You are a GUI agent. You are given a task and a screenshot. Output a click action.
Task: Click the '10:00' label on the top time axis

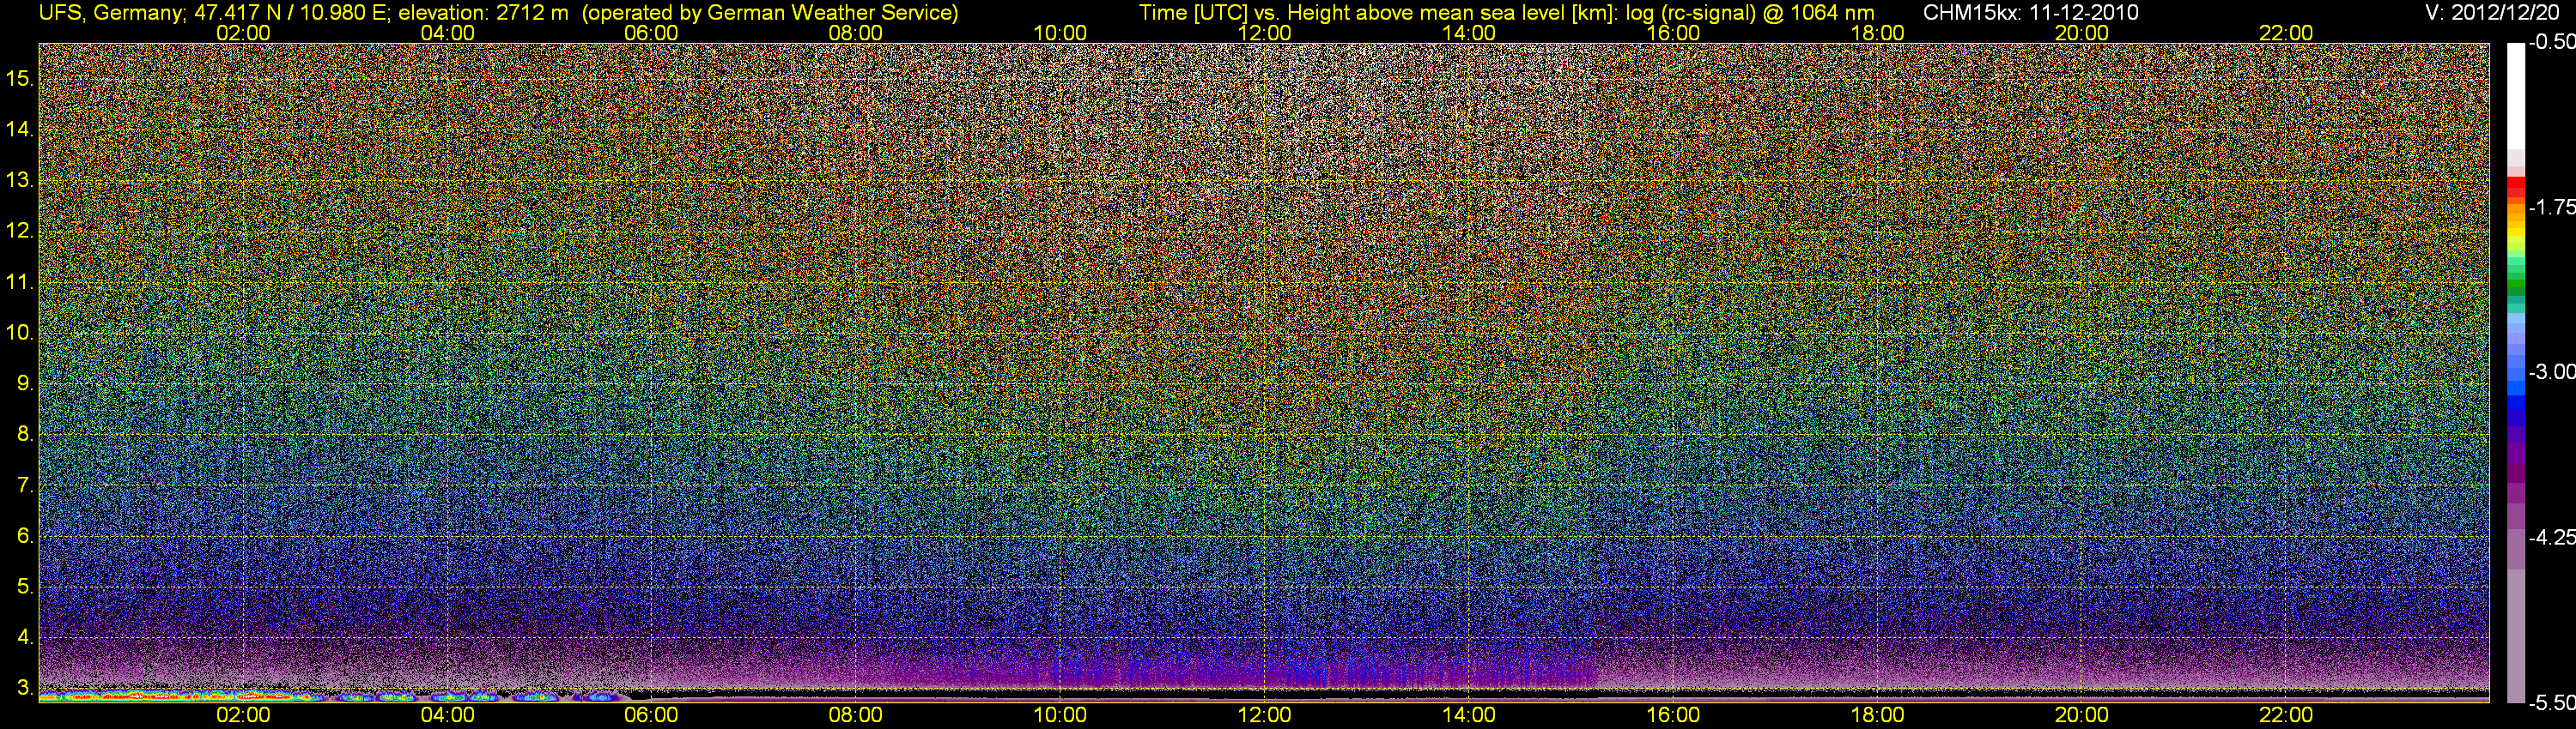click(1060, 33)
